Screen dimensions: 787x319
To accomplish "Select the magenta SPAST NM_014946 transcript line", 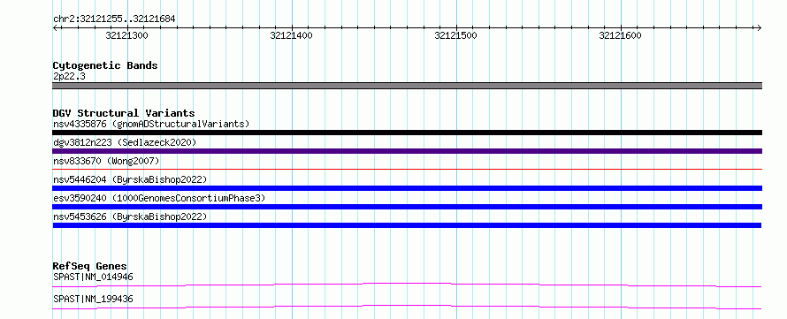I will (408, 285).
